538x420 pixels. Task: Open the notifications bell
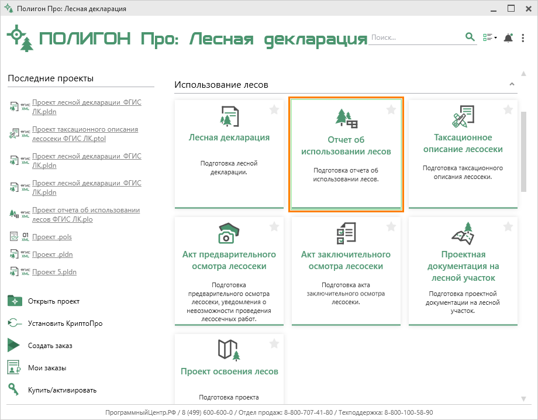pyautogui.click(x=508, y=38)
